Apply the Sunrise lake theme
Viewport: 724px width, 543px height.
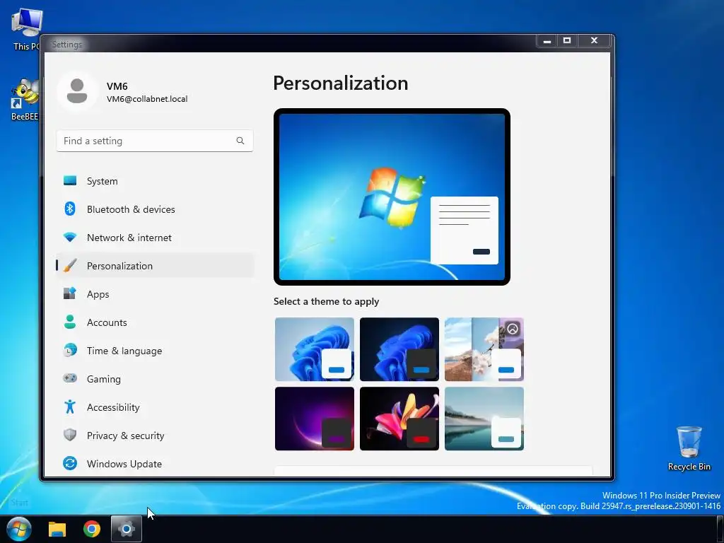click(484, 419)
